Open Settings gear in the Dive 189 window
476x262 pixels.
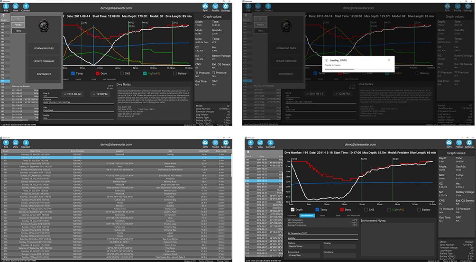click(470, 143)
